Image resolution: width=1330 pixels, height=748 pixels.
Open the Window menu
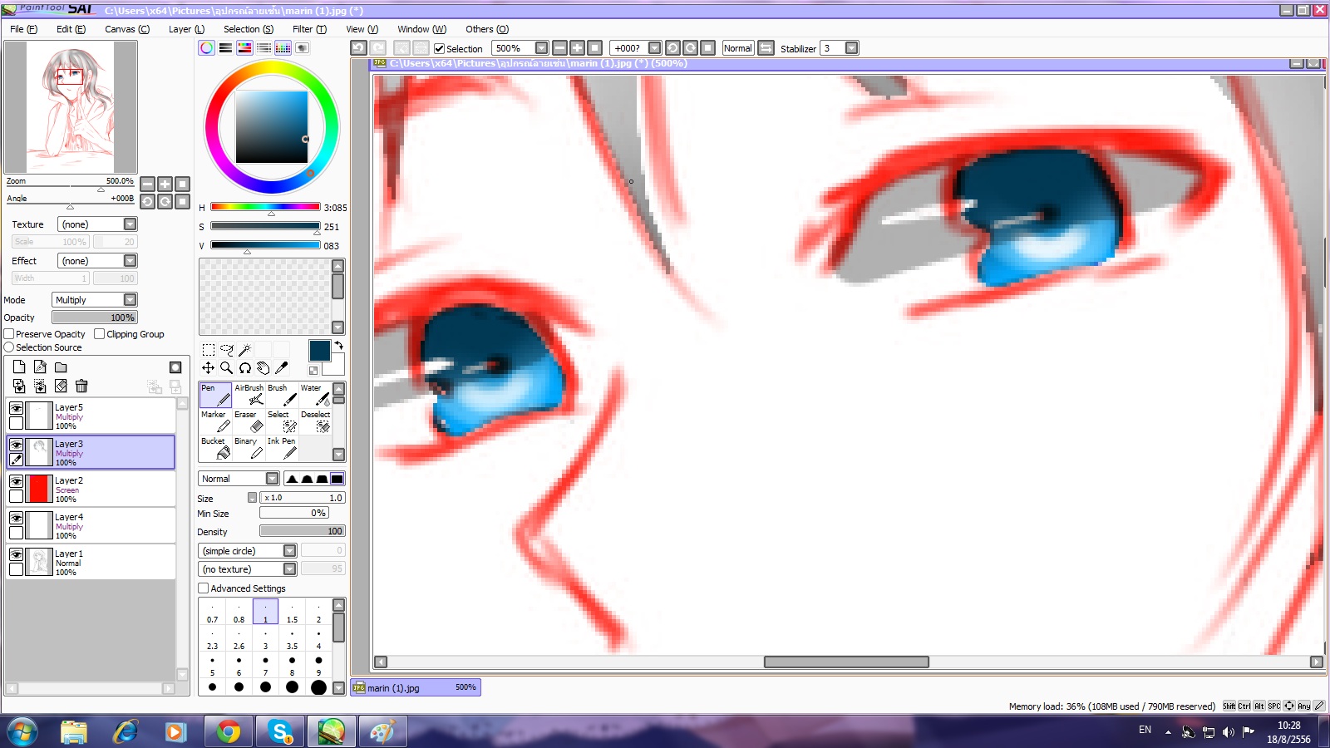[x=421, y=29]
